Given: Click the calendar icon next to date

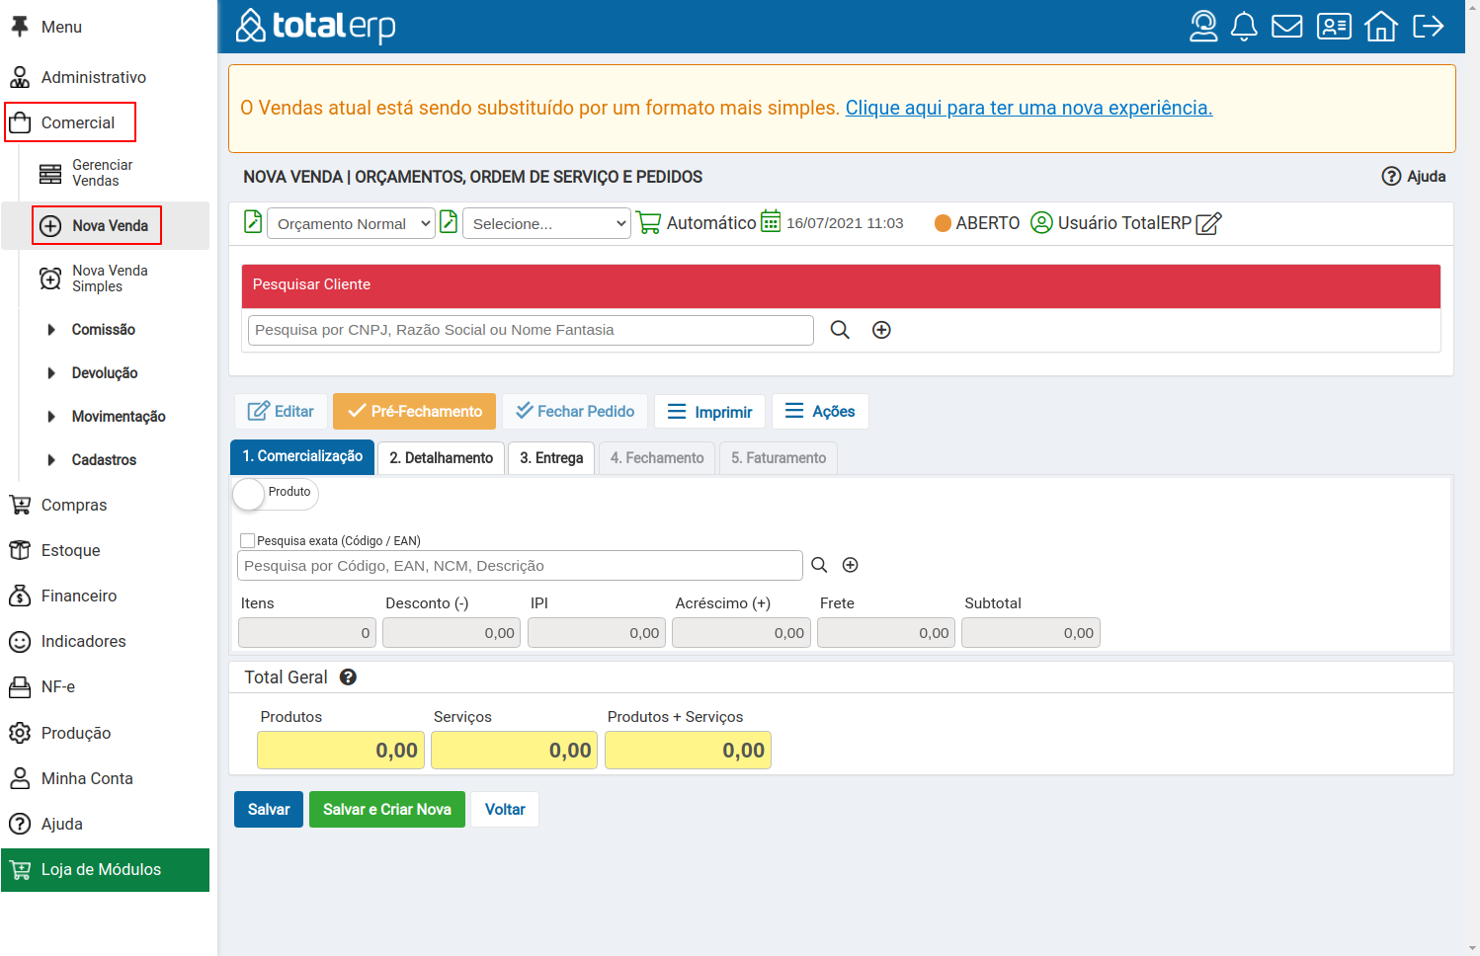Looking at the screenshot, I should (x=771, y=221).
